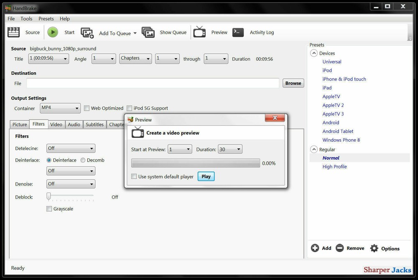Open the Container format dropdown
Image resolution: width=418 pixels, height=280 pixels.
[60, 108]
